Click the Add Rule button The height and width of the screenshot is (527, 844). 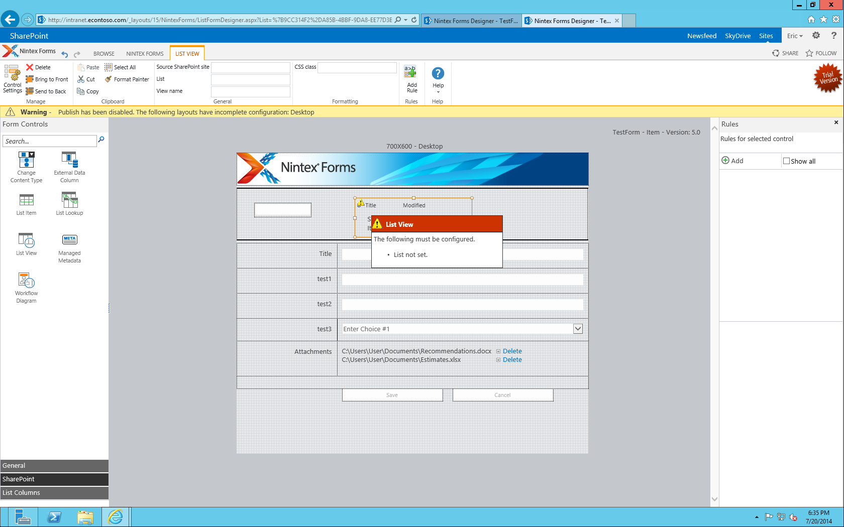(x=411, y=80)
